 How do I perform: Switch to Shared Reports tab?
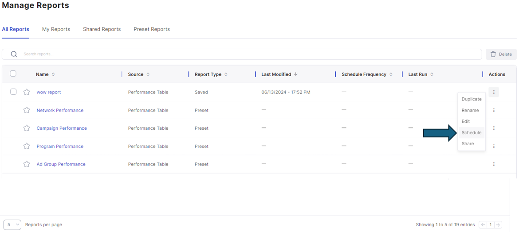point(102,29)
